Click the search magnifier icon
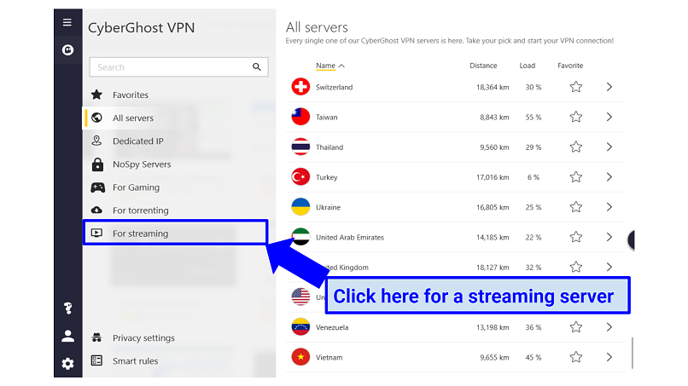The image size is (688, 386). (x=257, y=67)
